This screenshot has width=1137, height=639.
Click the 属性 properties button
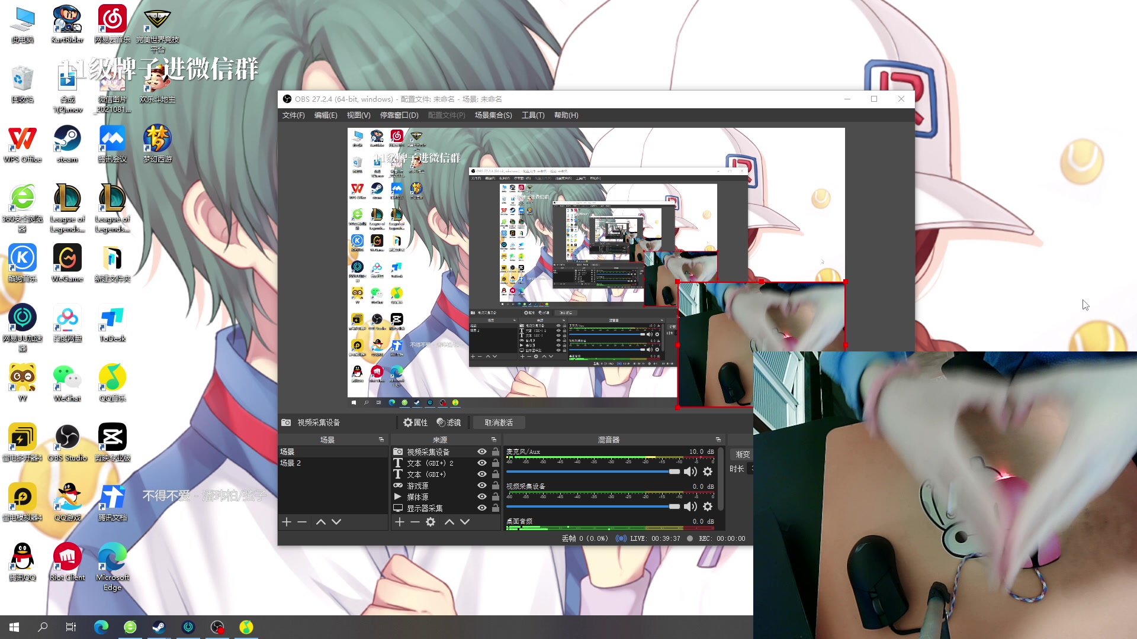tap(415, 422)
